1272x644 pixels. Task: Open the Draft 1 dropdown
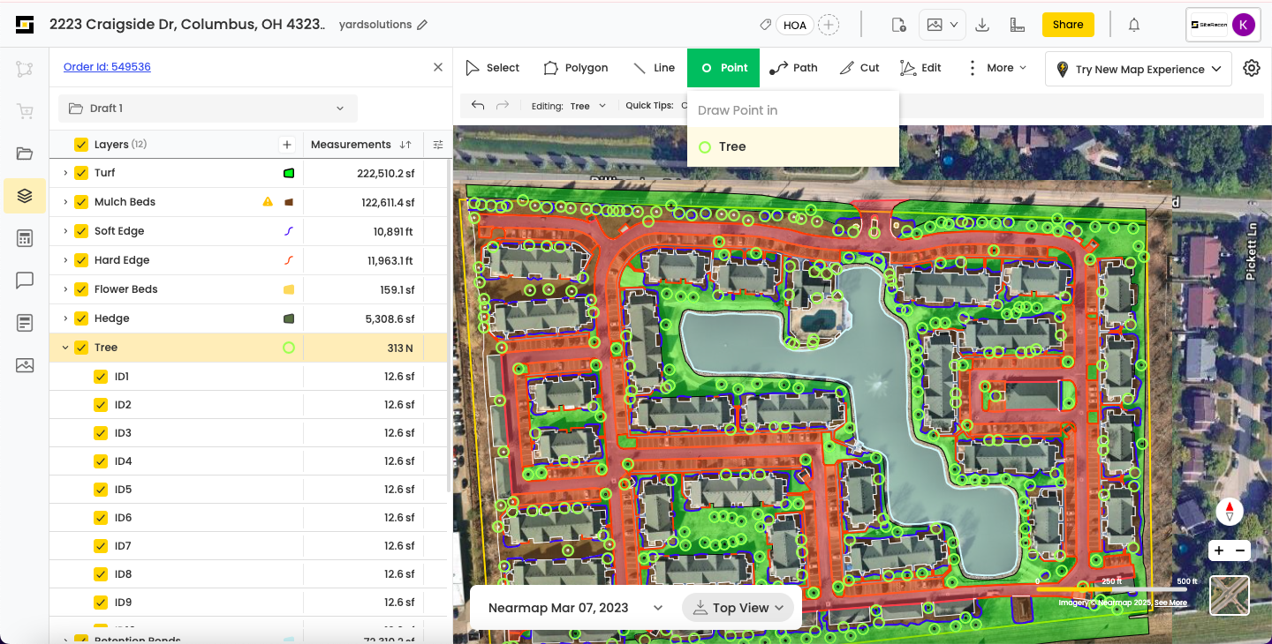tap(208, 109)
